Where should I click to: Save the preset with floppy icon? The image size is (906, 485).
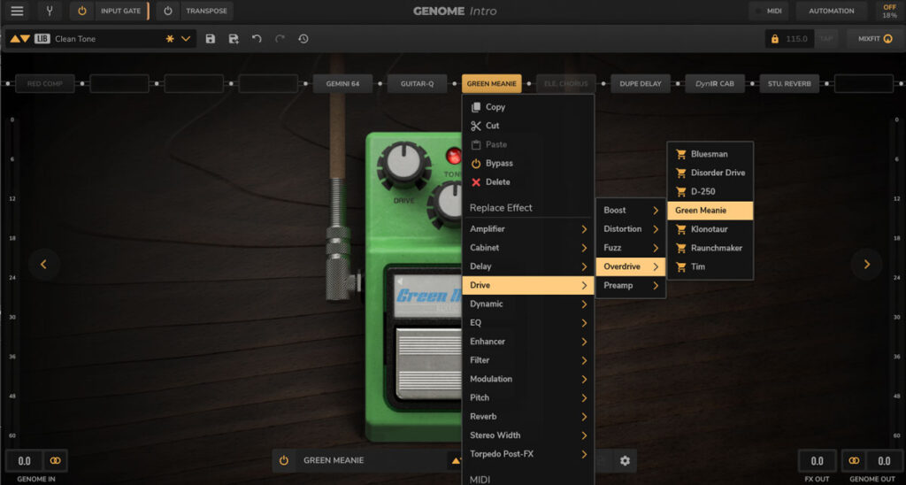[211, 39]
